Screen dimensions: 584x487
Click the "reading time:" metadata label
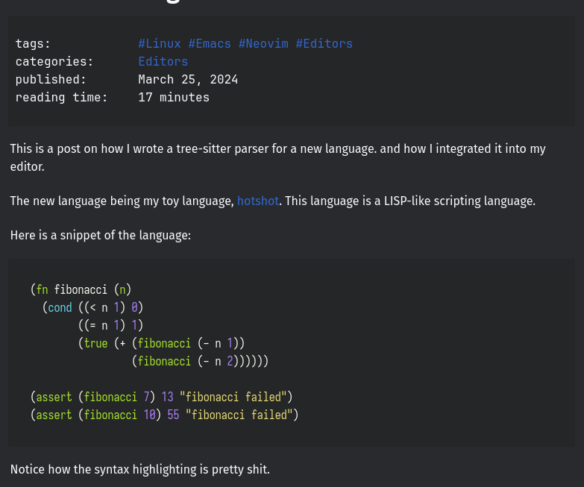pyautogui.click(x=61, y=98)
